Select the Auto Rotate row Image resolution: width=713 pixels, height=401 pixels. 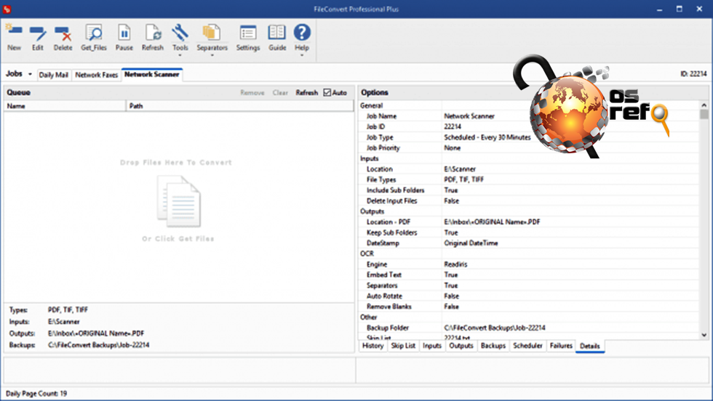tap(529, 296)
